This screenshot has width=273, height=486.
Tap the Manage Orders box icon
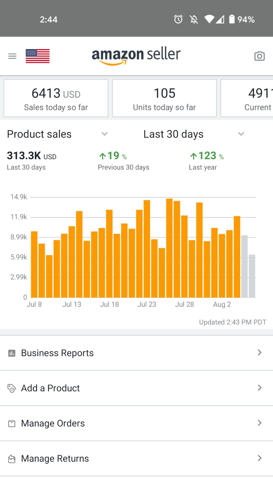point(12,423)
